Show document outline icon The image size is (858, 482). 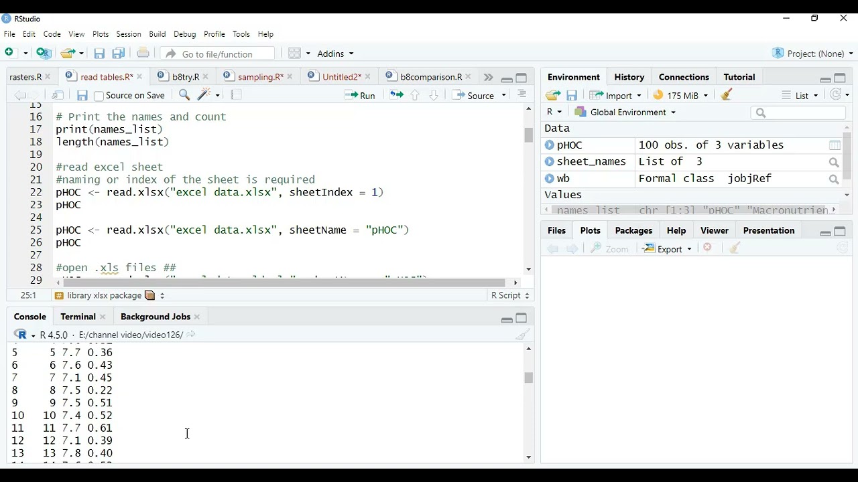pyautogui.click(x=522, y=95)
